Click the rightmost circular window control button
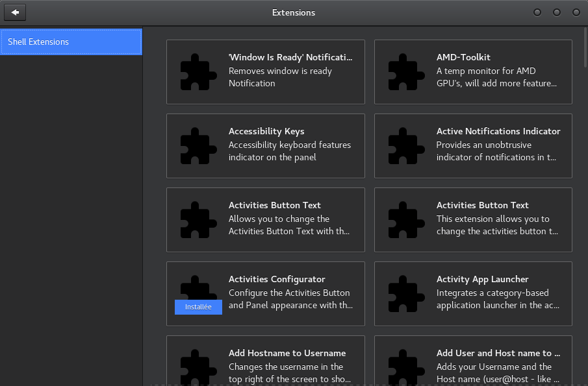This screenshot has width=588, height=386. point(576,12)
